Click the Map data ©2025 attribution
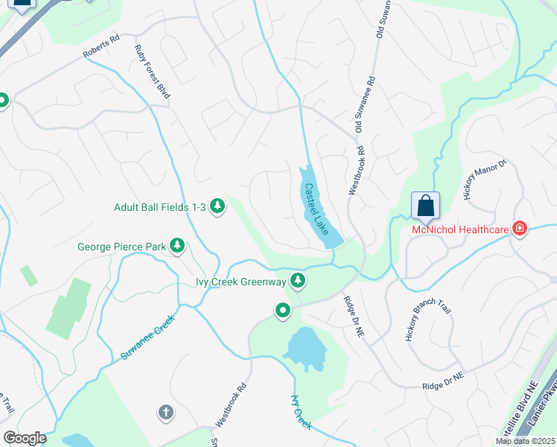 (525, 441)
